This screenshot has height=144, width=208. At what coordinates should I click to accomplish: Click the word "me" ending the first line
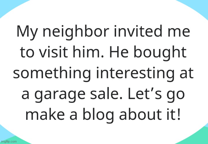pyautogui.click(x=179, y=33)
